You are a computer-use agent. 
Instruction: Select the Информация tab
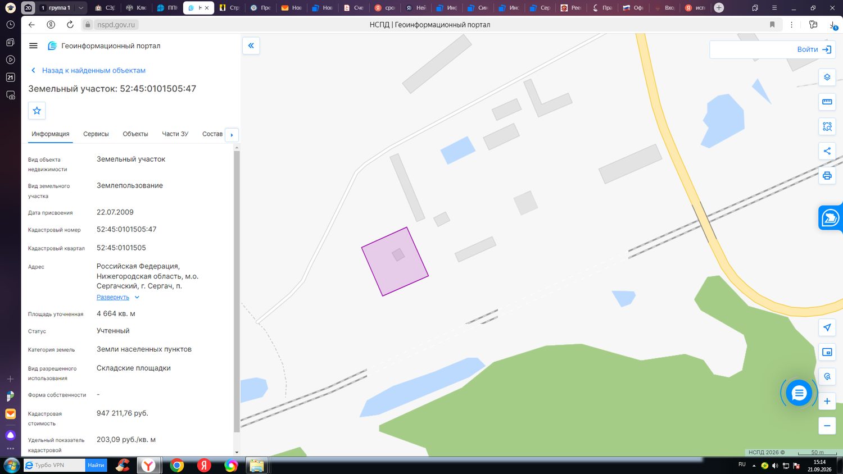point(51,134)
